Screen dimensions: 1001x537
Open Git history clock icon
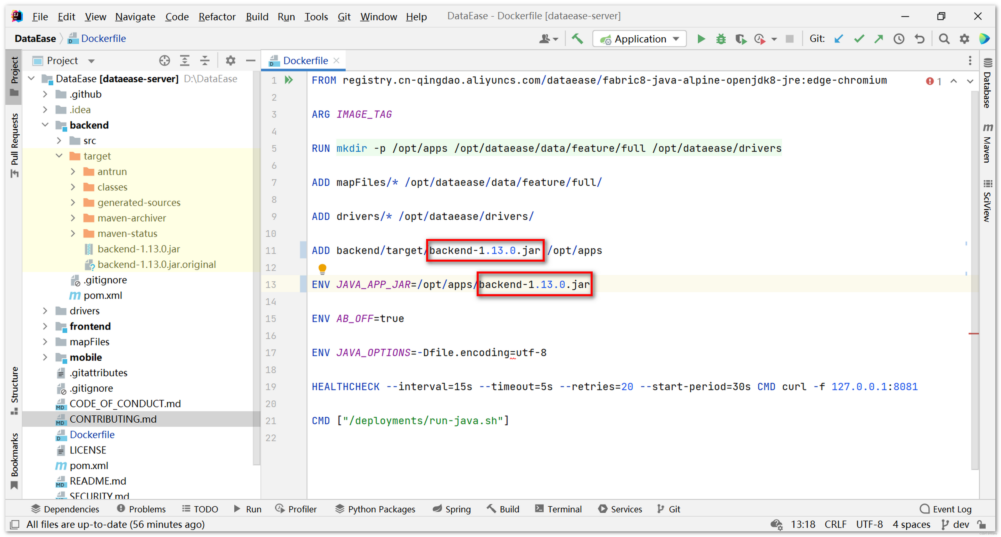point(899,39)
